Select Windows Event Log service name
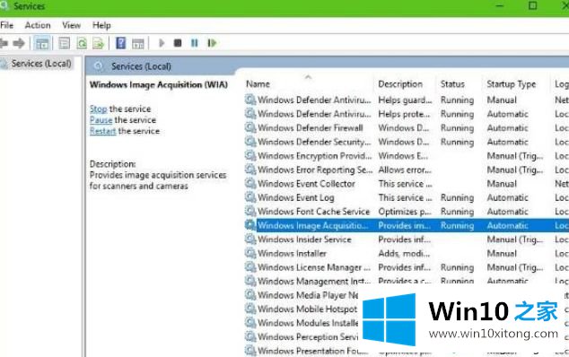 (296, 197)
